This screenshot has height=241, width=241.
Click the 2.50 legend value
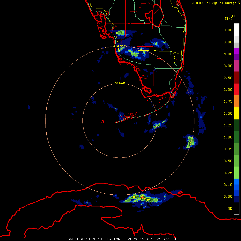pos(228,78)
